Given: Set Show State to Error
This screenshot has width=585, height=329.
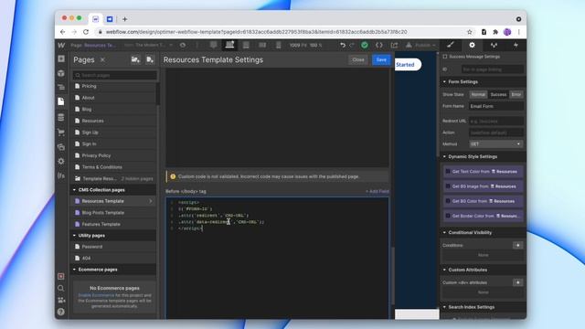Looking at the screenshot, I should click(x=516, y=94).
